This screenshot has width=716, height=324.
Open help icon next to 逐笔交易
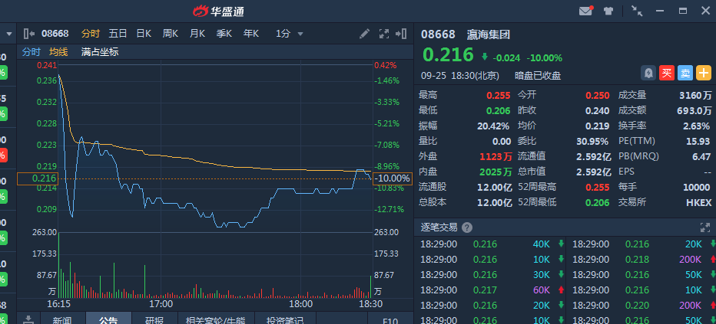pyautogui.click(x=467, y=227)
